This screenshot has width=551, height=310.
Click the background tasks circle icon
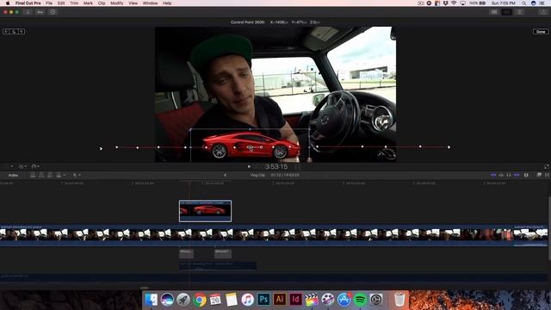53,12
